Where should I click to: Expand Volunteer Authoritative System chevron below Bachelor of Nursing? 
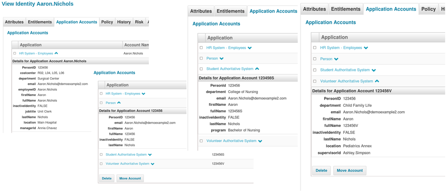tap(260, 141)
